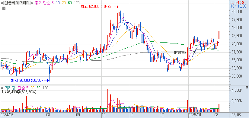Click the 2025/01 date axis label

[x=195, y=115]
